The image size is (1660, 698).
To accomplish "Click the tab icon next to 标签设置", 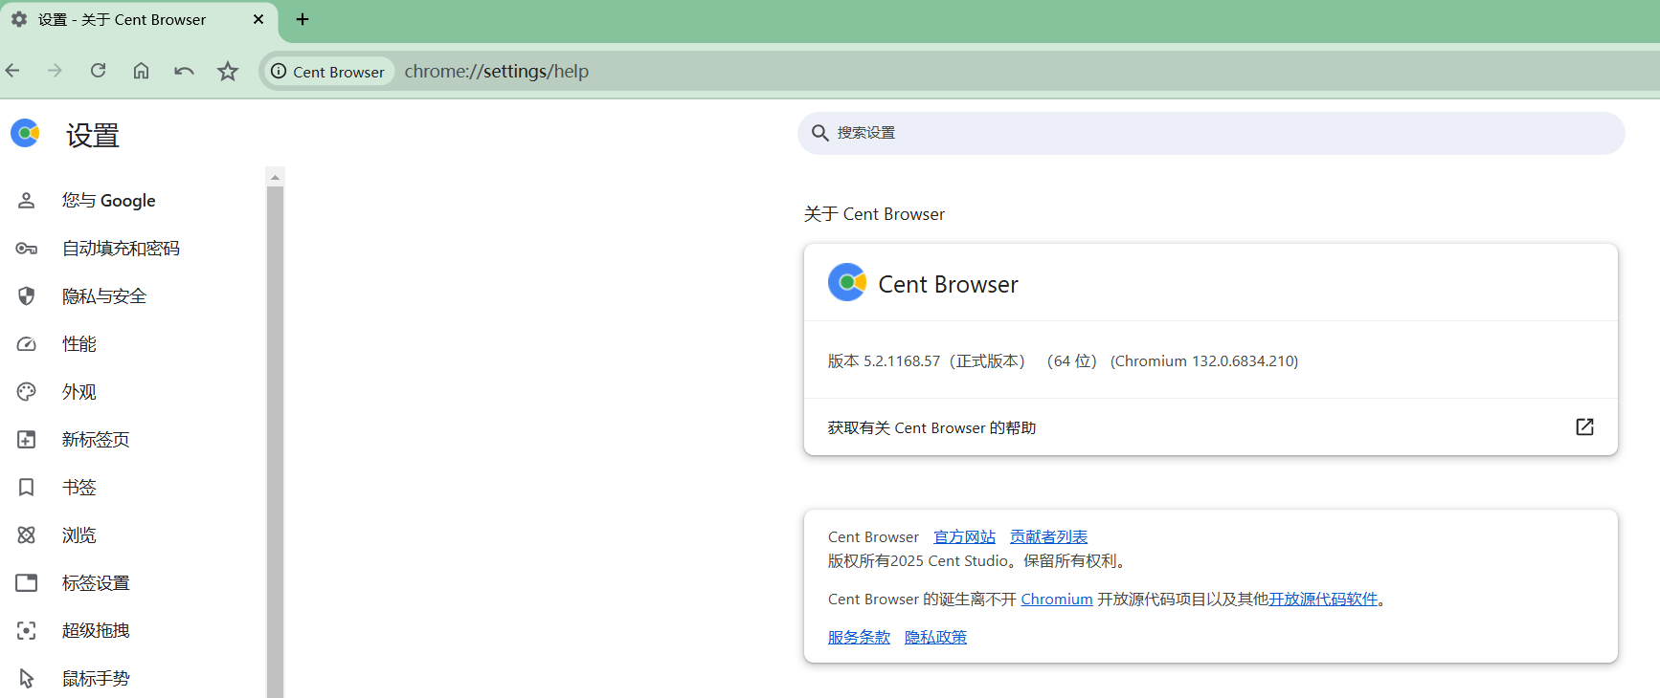I will pyautogui.click(x=27, y=583).
